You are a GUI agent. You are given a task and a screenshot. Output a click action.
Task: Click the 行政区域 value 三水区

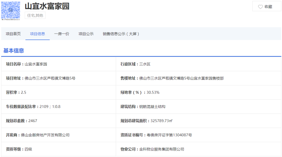(x=145, y=64)
